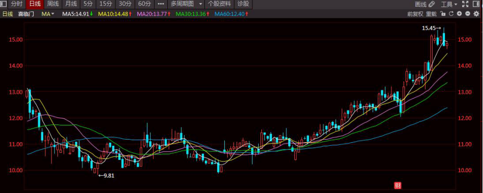This screenshot has width=483, height=193.
Task: Switch to the 周线 weekly tab
Action: [53, 4]
